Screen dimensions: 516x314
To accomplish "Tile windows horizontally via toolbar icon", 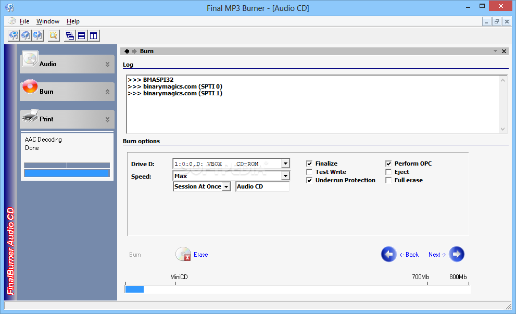I will (82, 35).
